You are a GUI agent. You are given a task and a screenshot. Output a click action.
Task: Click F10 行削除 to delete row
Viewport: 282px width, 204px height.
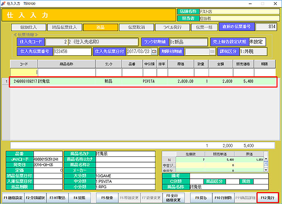(223, 197)
